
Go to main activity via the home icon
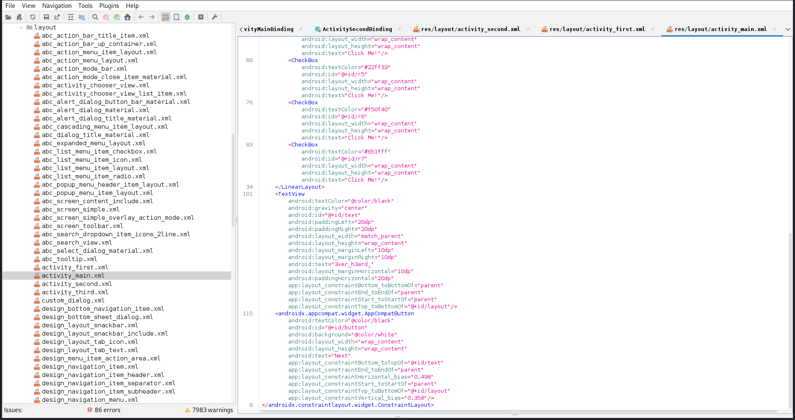[x=128, y=17]
